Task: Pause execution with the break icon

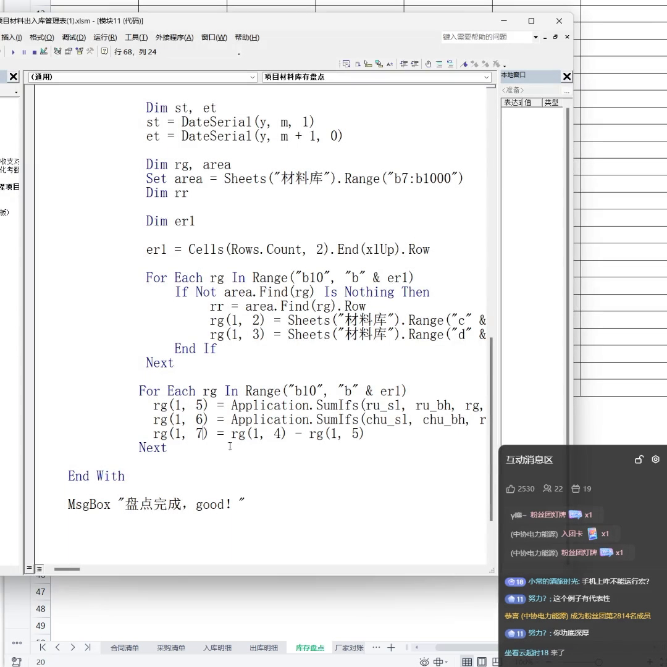Action: click(24, 52)
